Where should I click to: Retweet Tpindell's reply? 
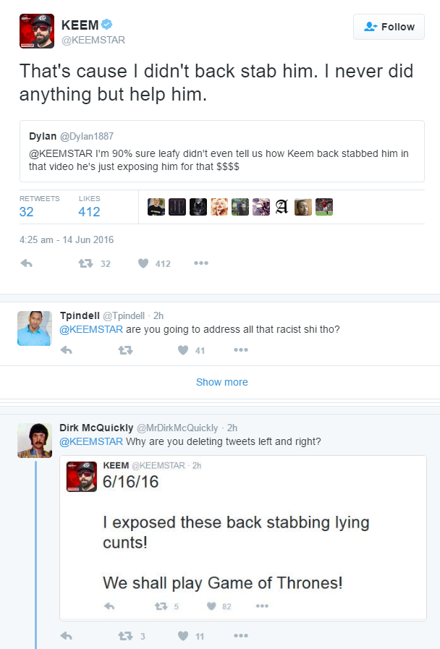pyautogui.click(x=125, y=350)
